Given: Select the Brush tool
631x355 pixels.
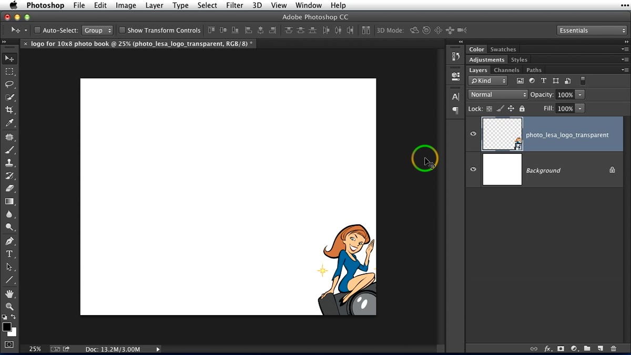Looking at the screenshot, I should (9, 150).
